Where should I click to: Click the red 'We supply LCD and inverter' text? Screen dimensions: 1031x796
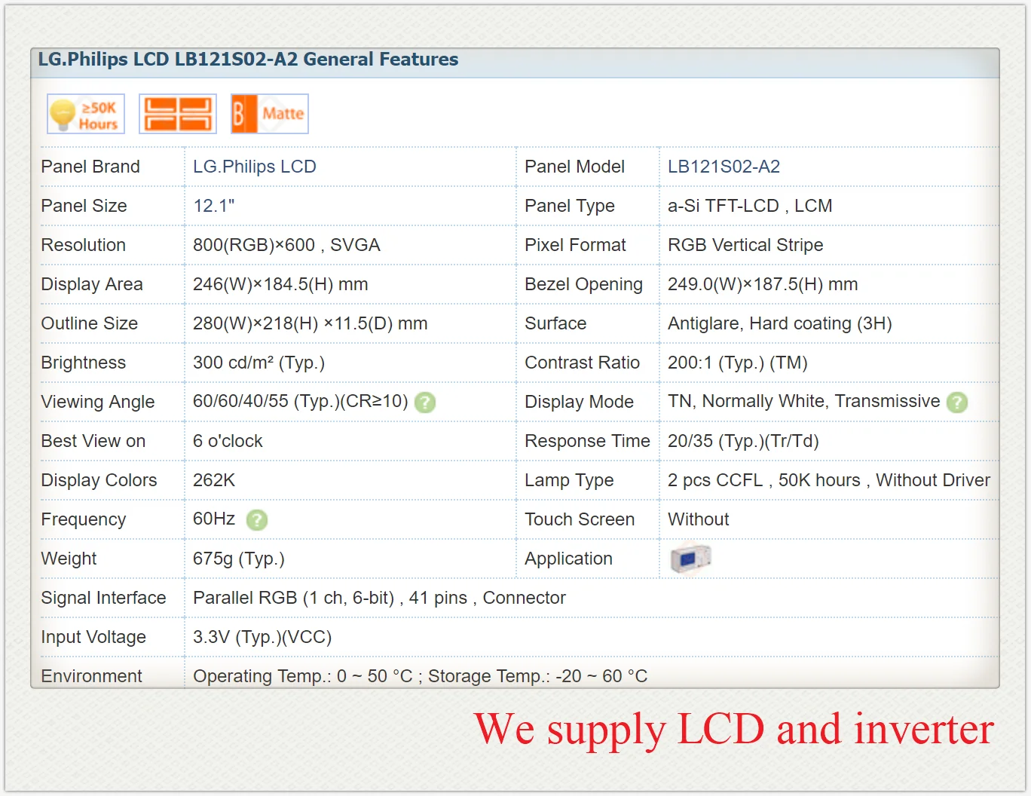click(x=734, y=730)
